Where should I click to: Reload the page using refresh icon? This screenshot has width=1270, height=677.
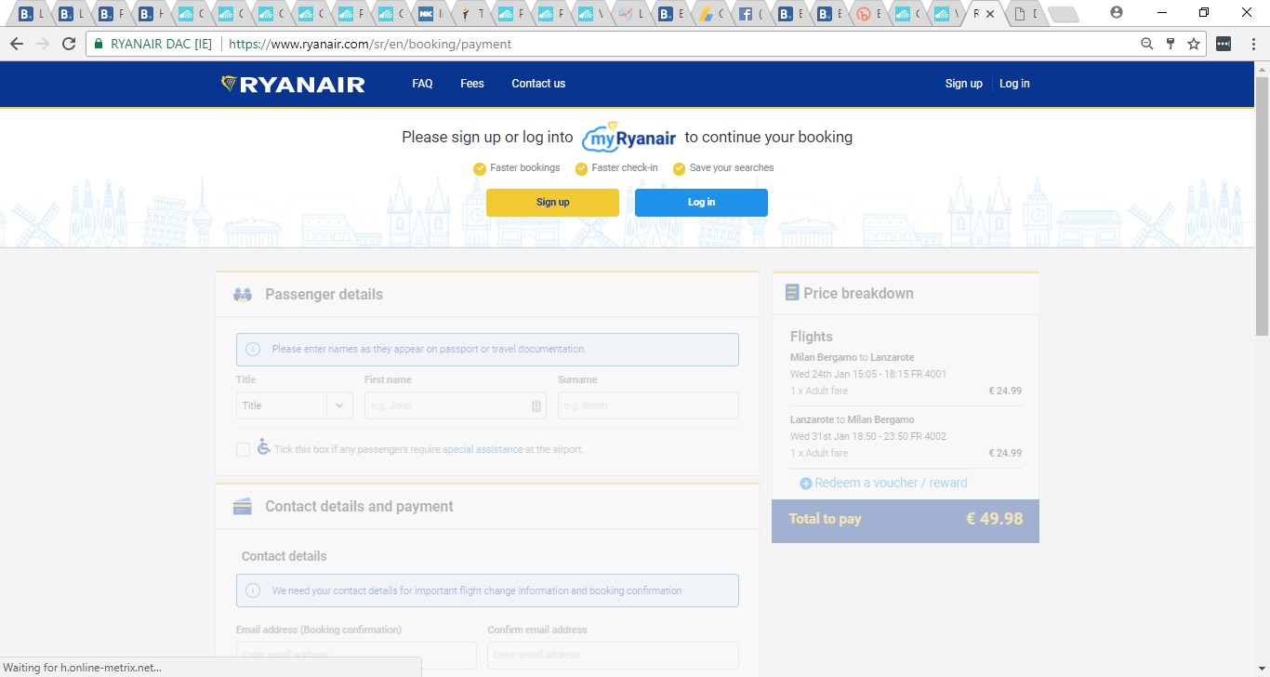coord(69,44)
